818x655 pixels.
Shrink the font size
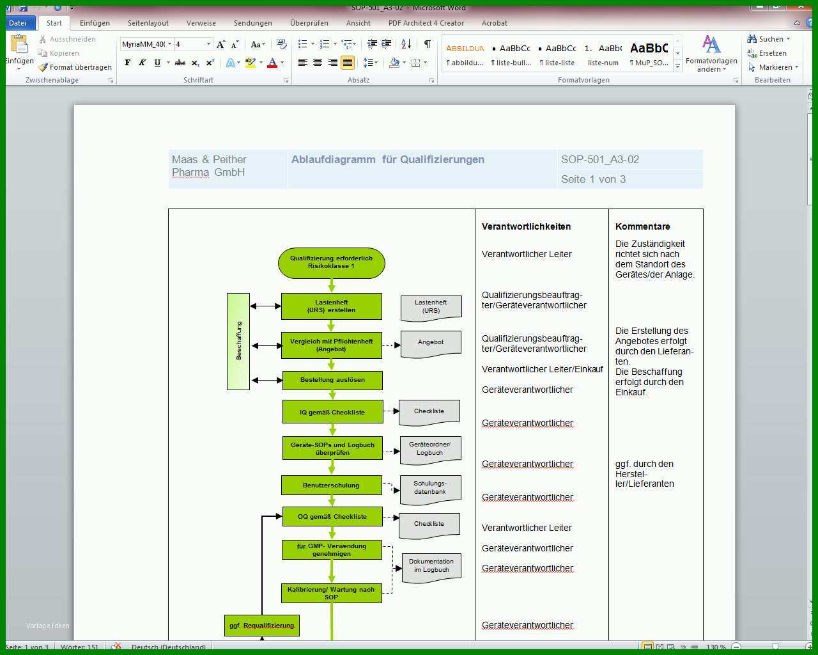(235, 44)
